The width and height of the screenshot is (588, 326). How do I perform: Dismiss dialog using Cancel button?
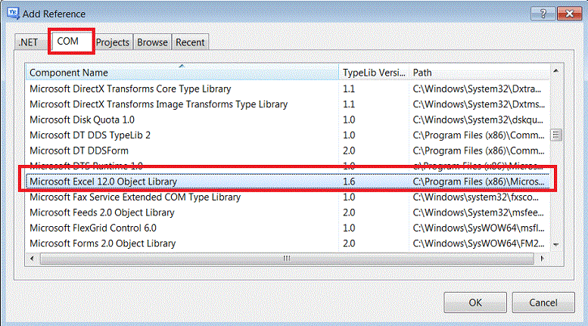pos(543,303)
